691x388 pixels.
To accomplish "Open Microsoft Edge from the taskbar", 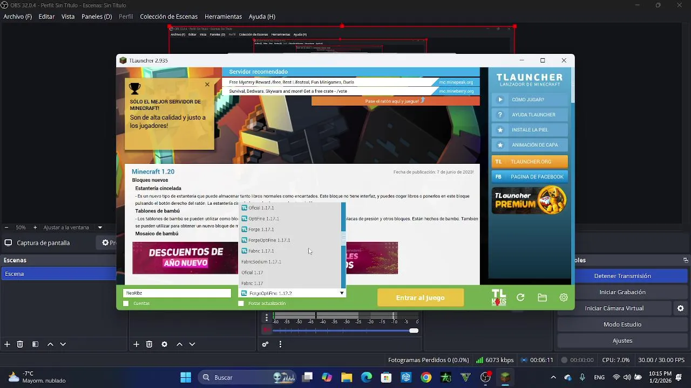I will pos(367,377).
